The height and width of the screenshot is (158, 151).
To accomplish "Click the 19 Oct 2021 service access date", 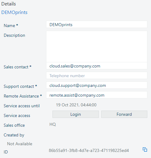I will tap(76, 105).
